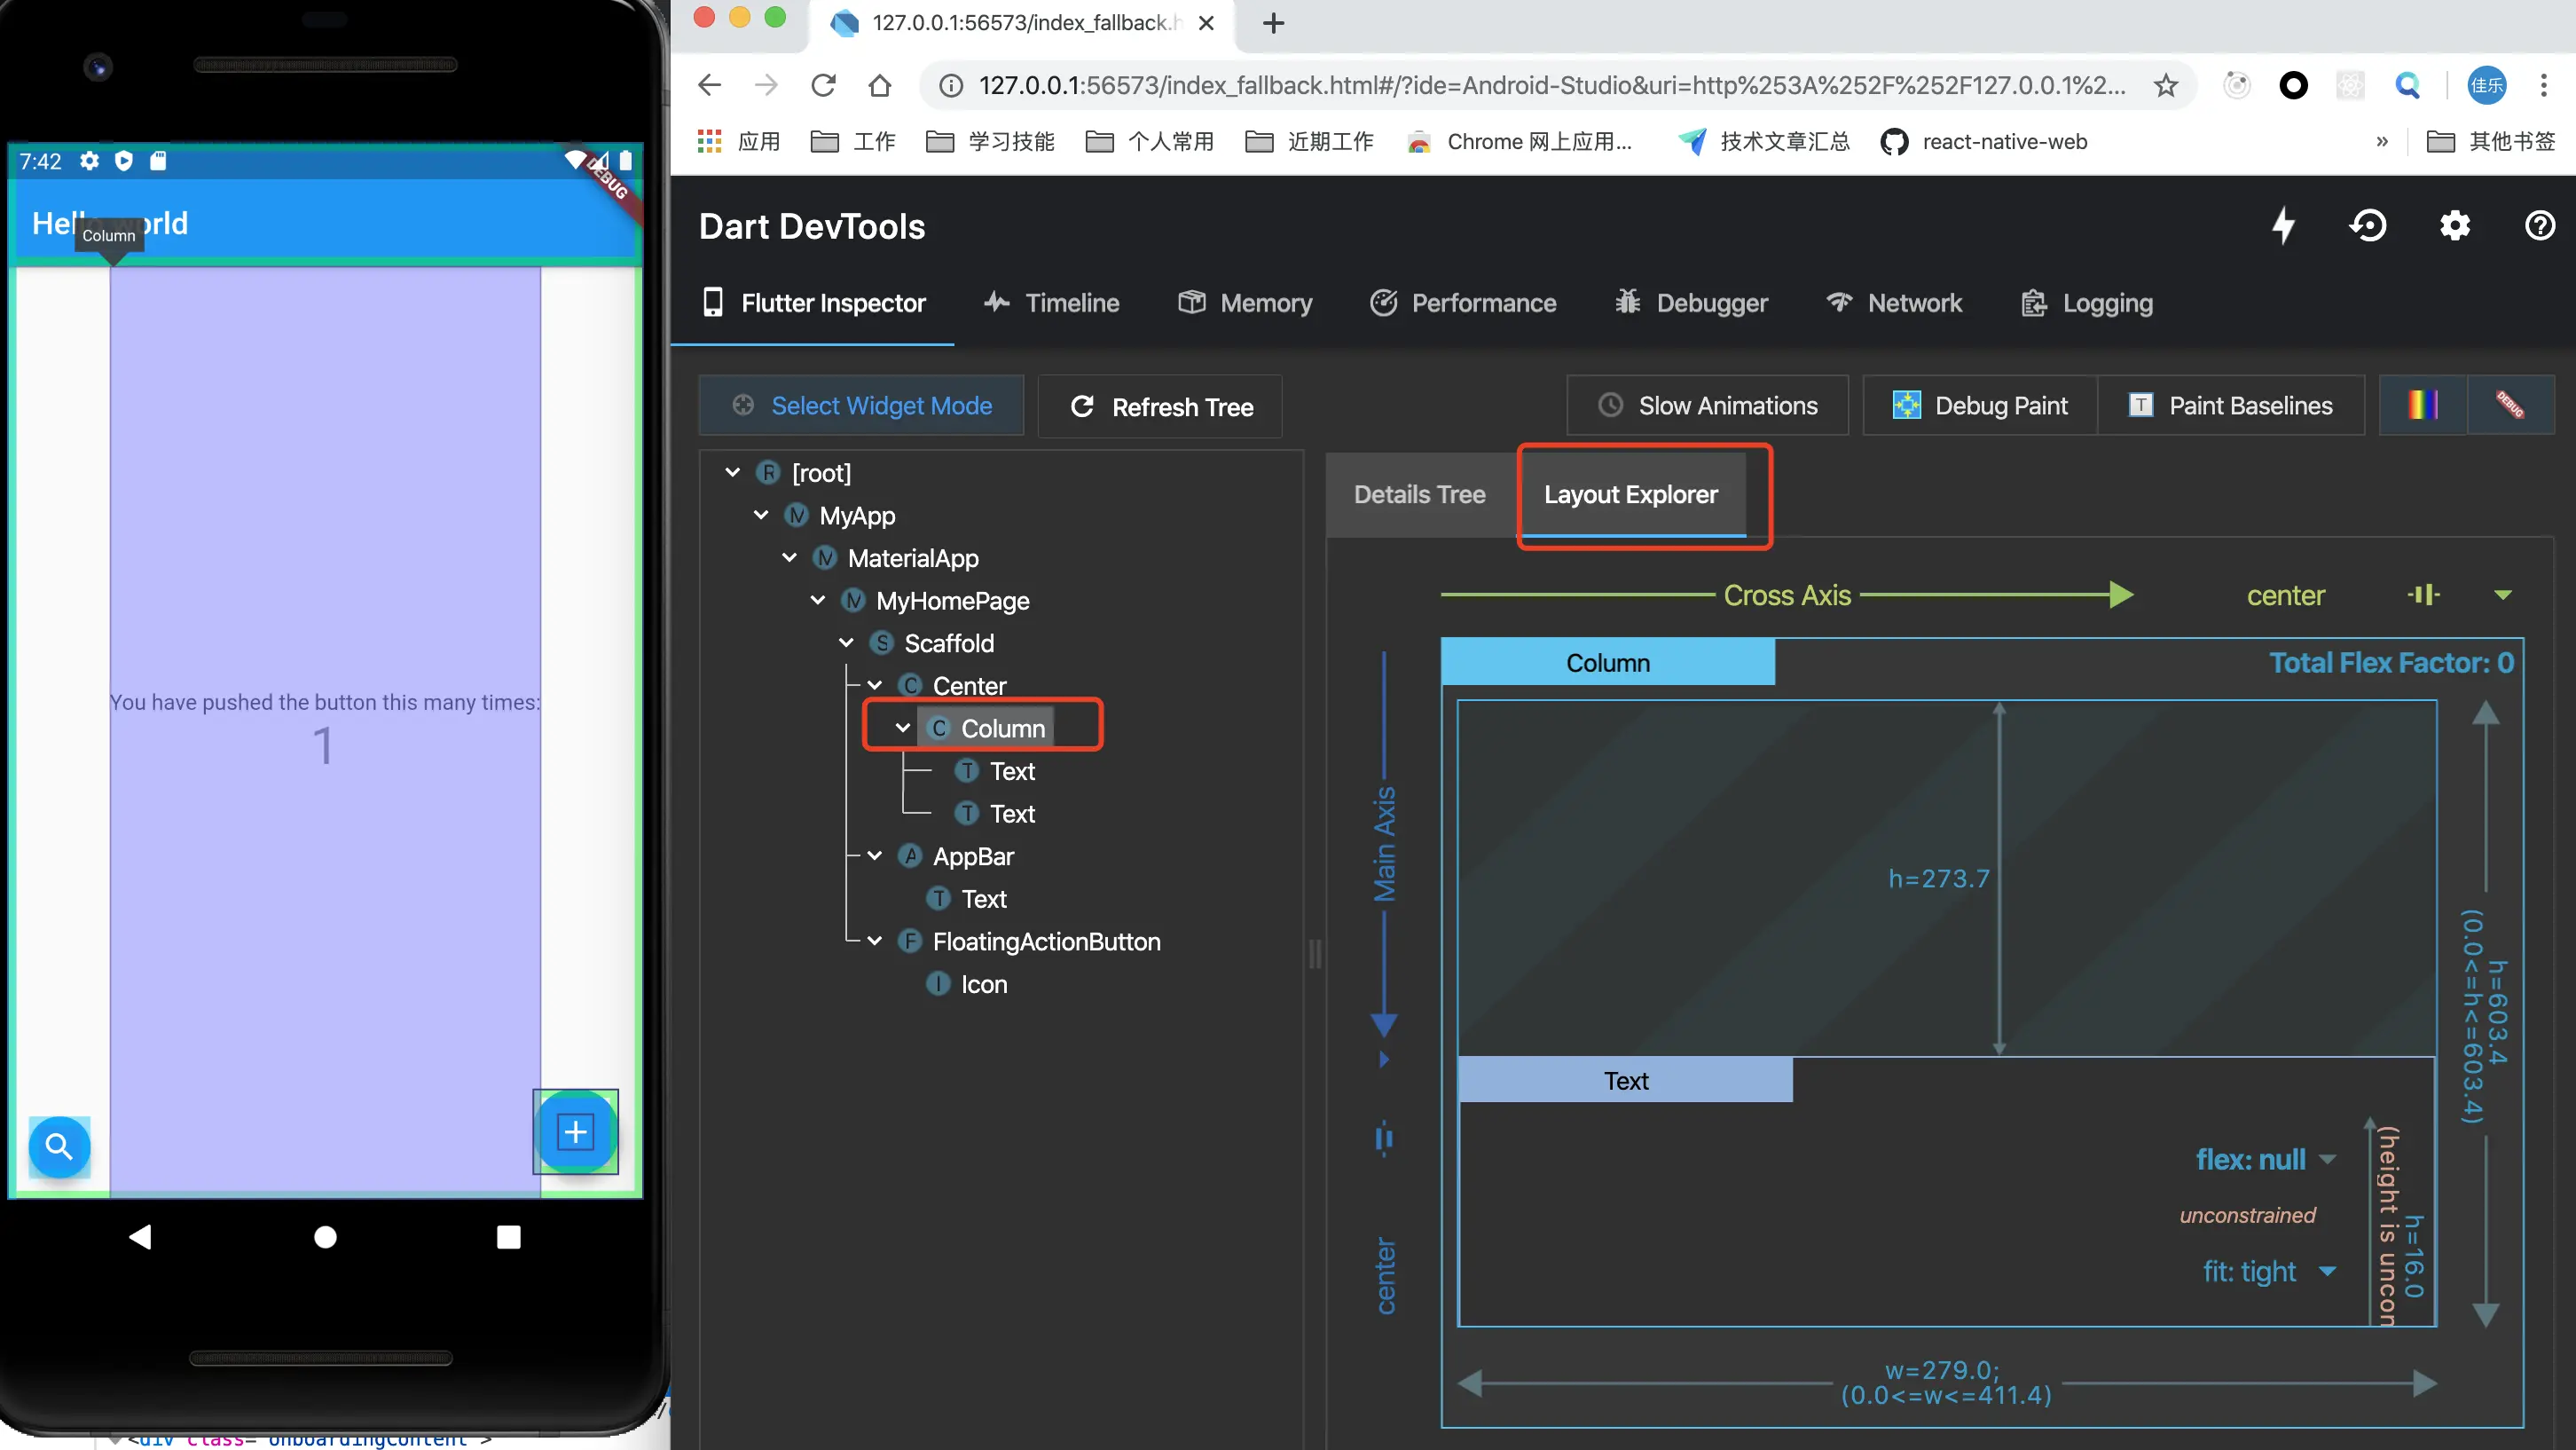Click Refresh Tree button
The image size is (2576, 1450).
pyautogui.click(x=1160, y=406)
